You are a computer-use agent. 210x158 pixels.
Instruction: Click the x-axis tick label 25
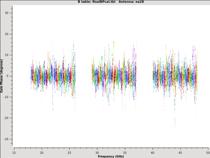click(x=69, y=153)
